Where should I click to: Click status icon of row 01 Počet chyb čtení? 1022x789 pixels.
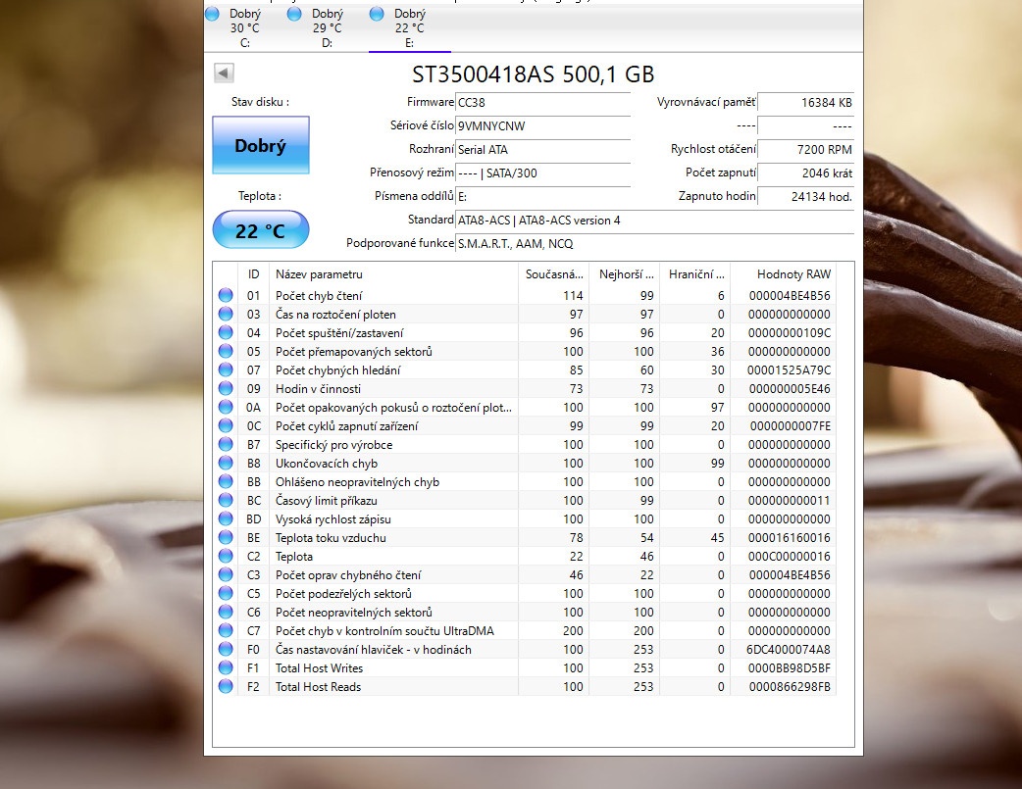(x=226, y=295)
